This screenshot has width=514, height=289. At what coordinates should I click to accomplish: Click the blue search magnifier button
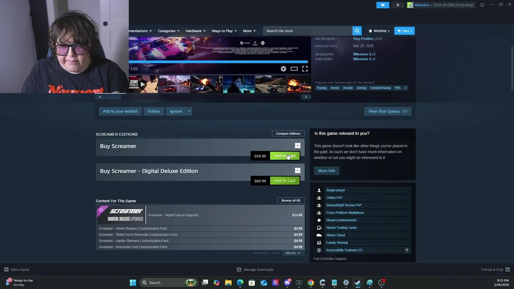(x=357, y=31)
